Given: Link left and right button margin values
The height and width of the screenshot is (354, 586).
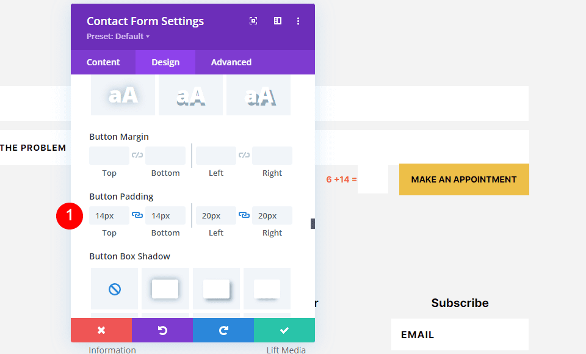Looking at the screenshot, I should pos(244,155).
